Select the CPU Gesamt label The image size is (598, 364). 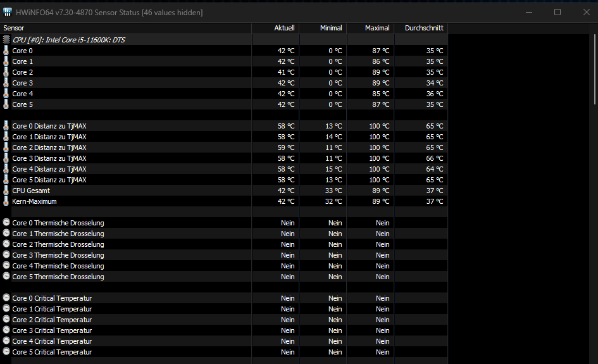coord(31,191)
